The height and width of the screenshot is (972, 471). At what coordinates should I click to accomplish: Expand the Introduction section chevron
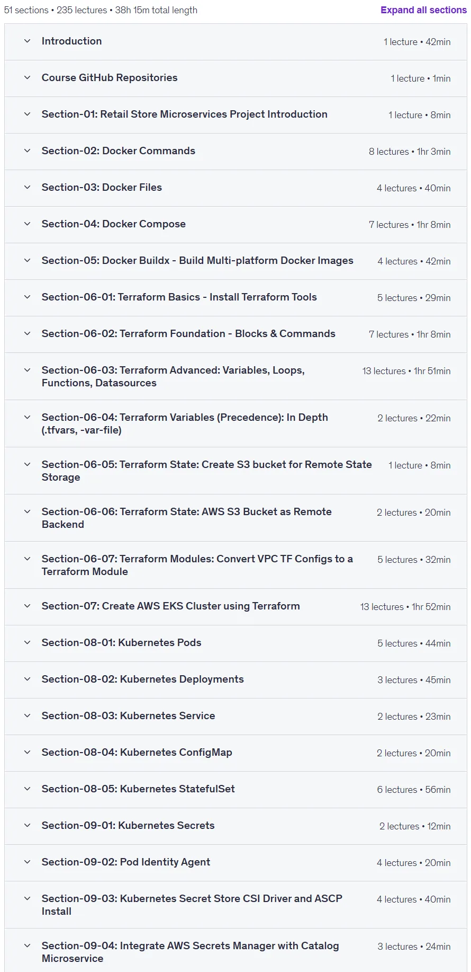(28, 41)
